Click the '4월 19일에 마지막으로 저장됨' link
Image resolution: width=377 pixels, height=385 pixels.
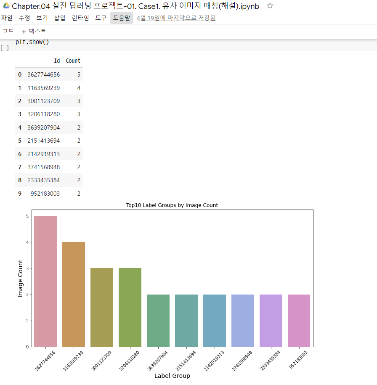click(x=176, y=18)
